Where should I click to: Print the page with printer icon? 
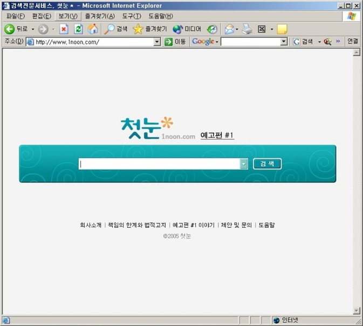tap(247, 29)
